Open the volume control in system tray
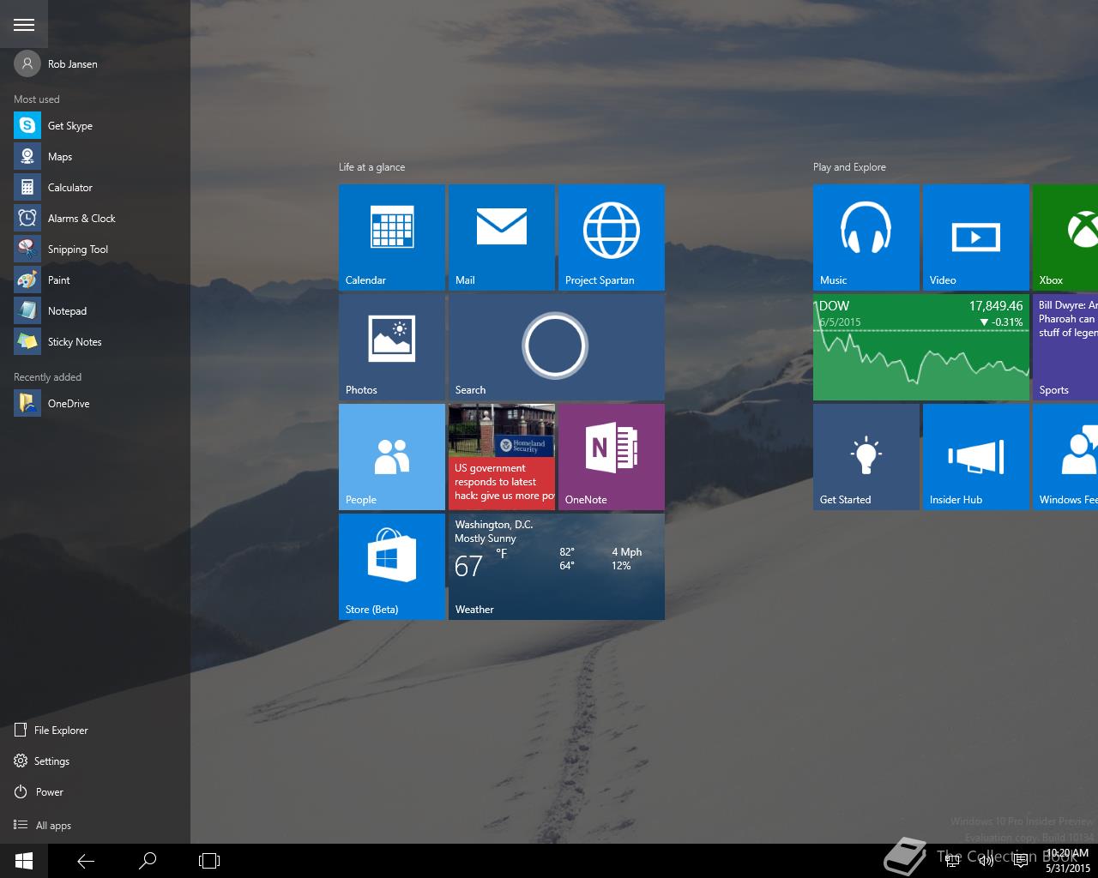The width and height of the screenshot is (1098, 878). [x=986, y=862]
